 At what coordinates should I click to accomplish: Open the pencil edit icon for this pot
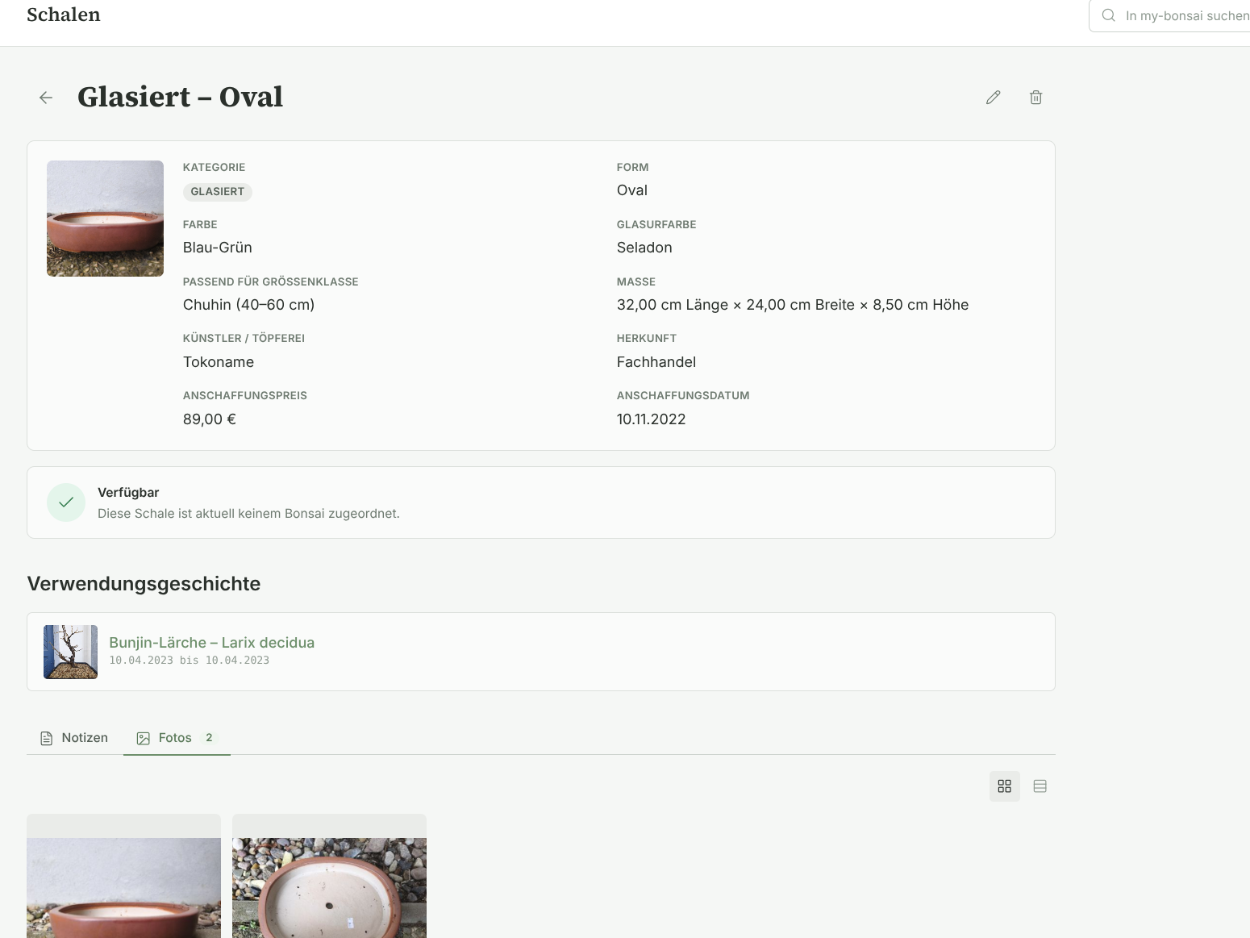pyautogui.click(x=993, y=97)
